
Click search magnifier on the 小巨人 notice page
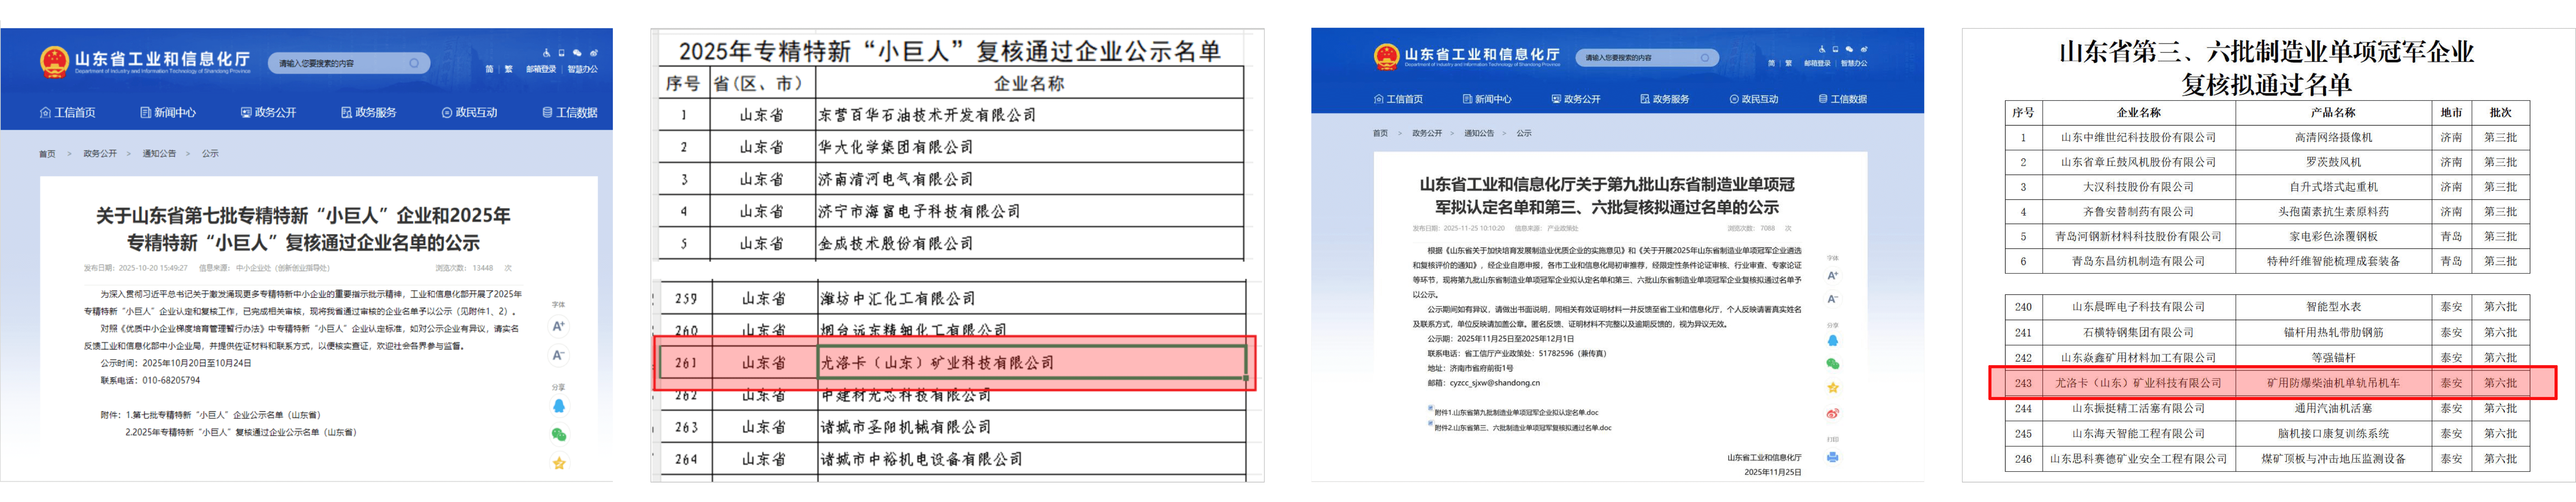pos(414,63)
